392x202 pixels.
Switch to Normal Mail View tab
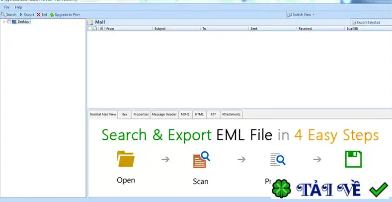pyautogui.click(x=103, y=114)
